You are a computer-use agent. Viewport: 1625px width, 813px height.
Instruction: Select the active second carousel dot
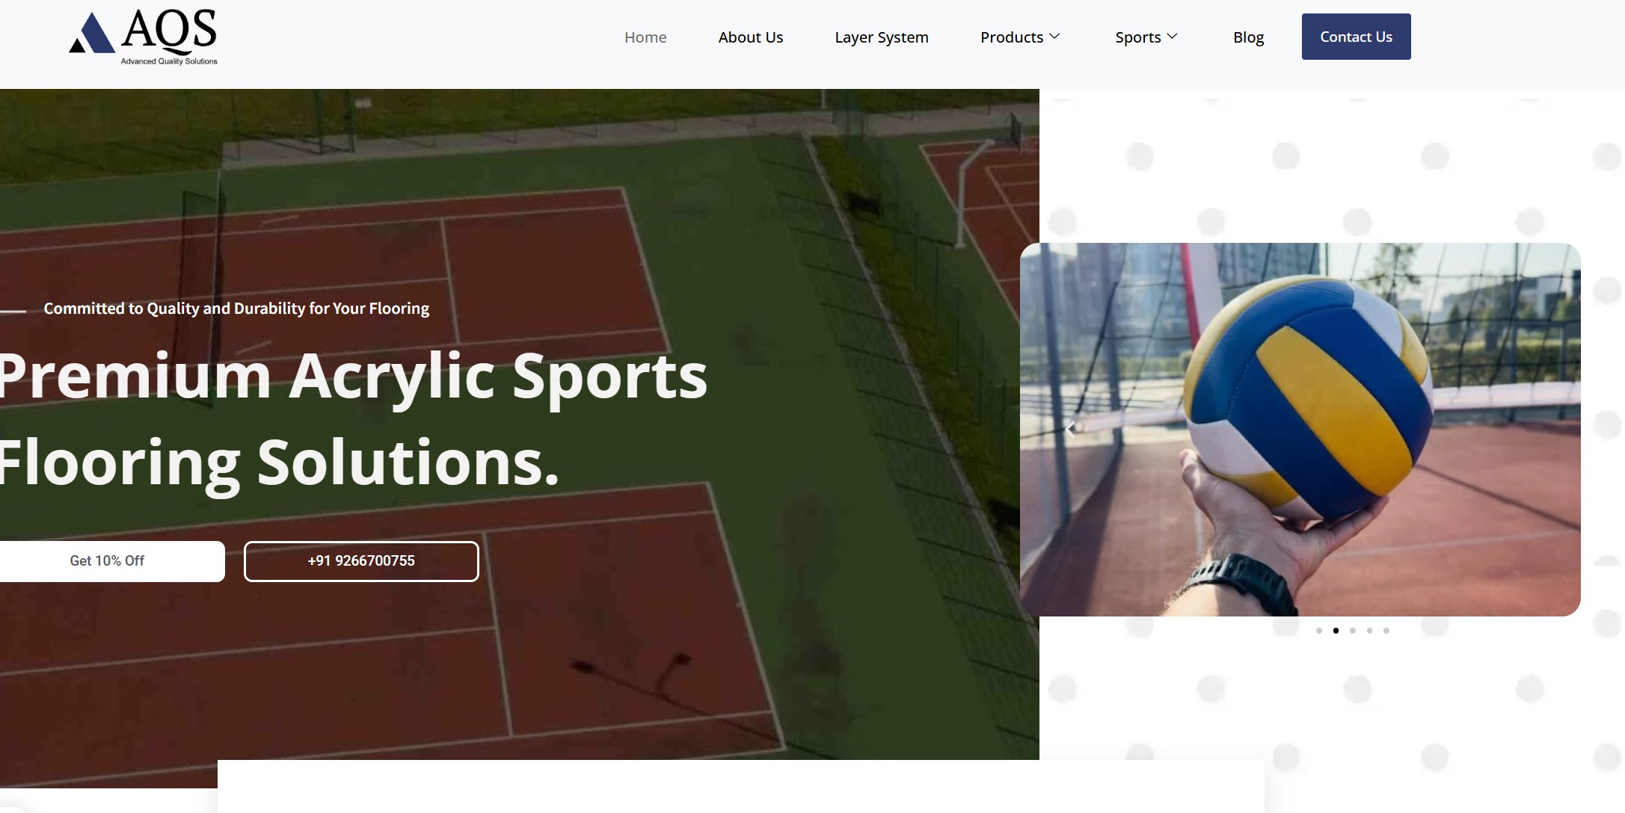pyautogui.click(x=1336, y=631)
